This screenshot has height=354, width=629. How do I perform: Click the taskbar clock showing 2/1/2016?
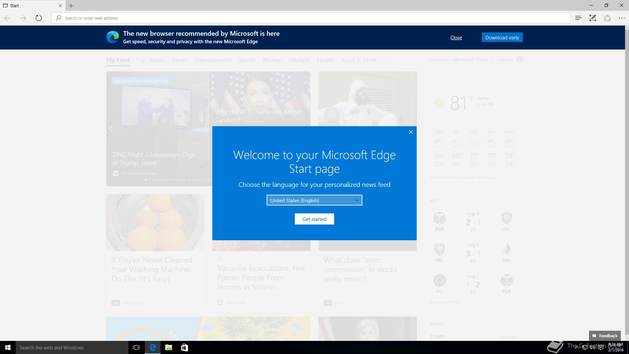pos(616,347)
